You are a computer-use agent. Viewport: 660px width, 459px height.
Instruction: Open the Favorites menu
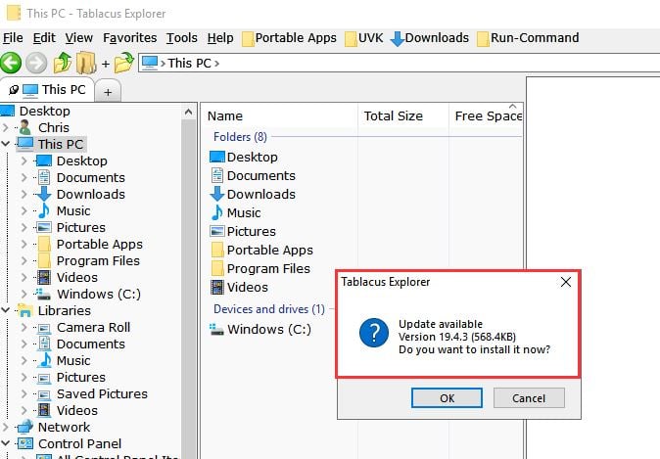(129, 38)
